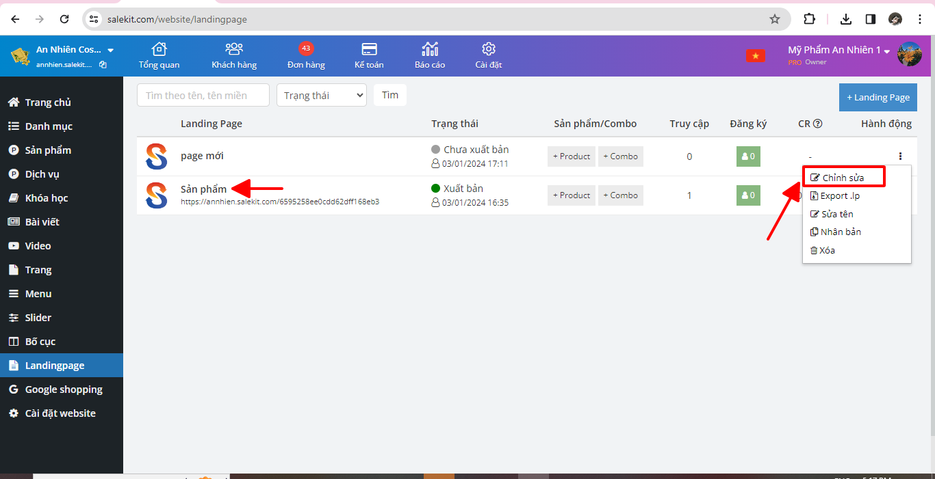Open the Tổng quan home icon

click(159, 49)
